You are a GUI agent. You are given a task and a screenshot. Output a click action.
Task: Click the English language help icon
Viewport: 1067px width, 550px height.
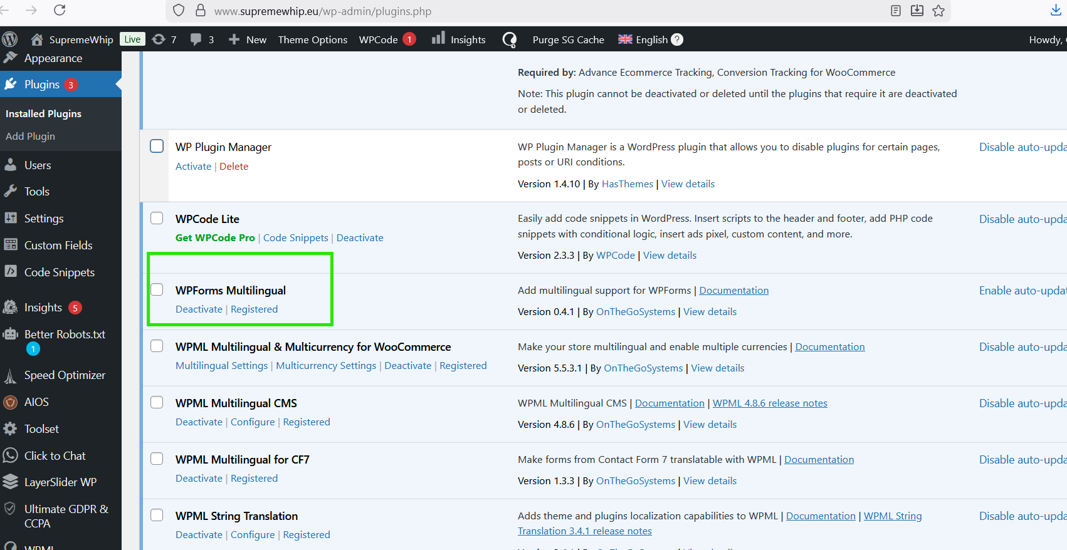677,39
